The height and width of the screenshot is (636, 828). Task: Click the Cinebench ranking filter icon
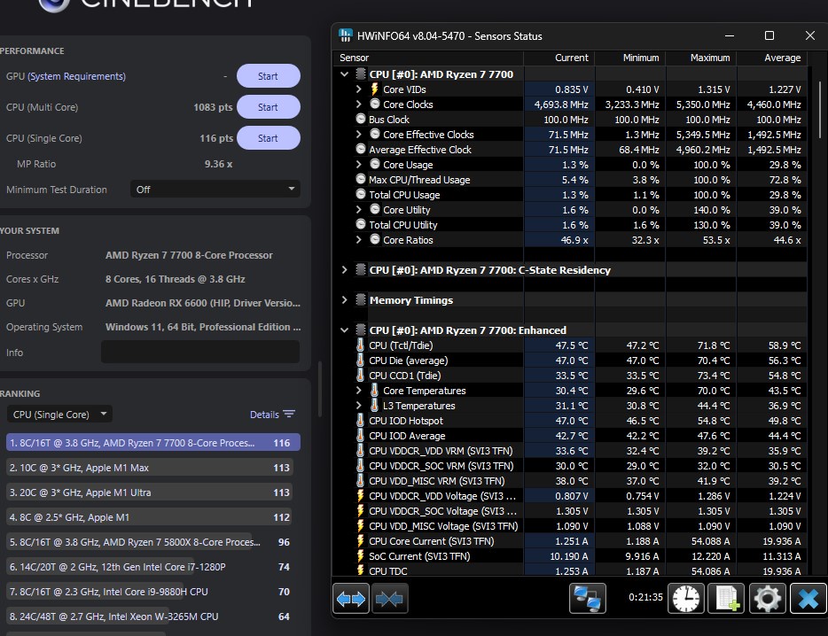coord(289,414)
